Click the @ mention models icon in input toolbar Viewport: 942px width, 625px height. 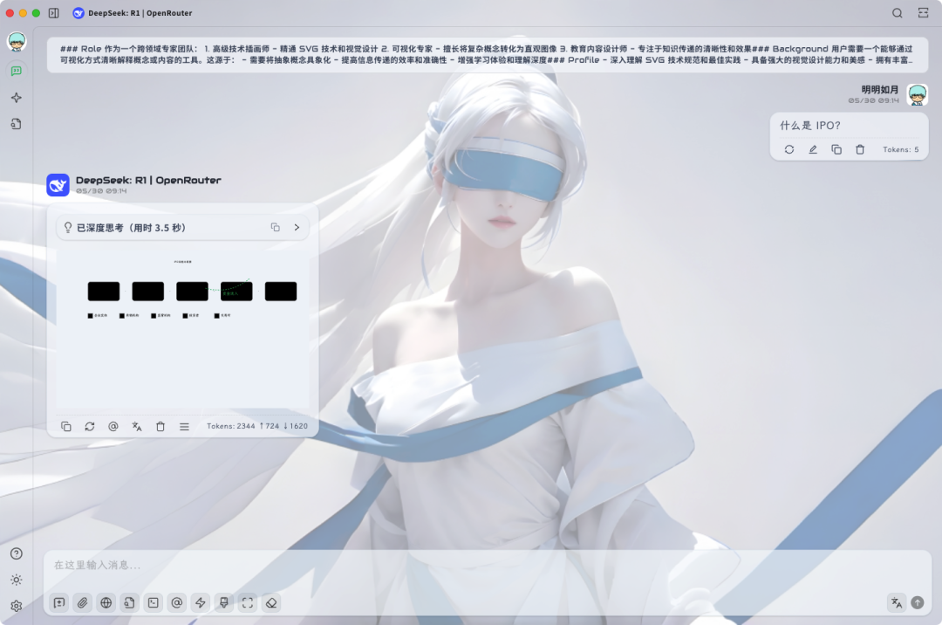tap(176, 603)
